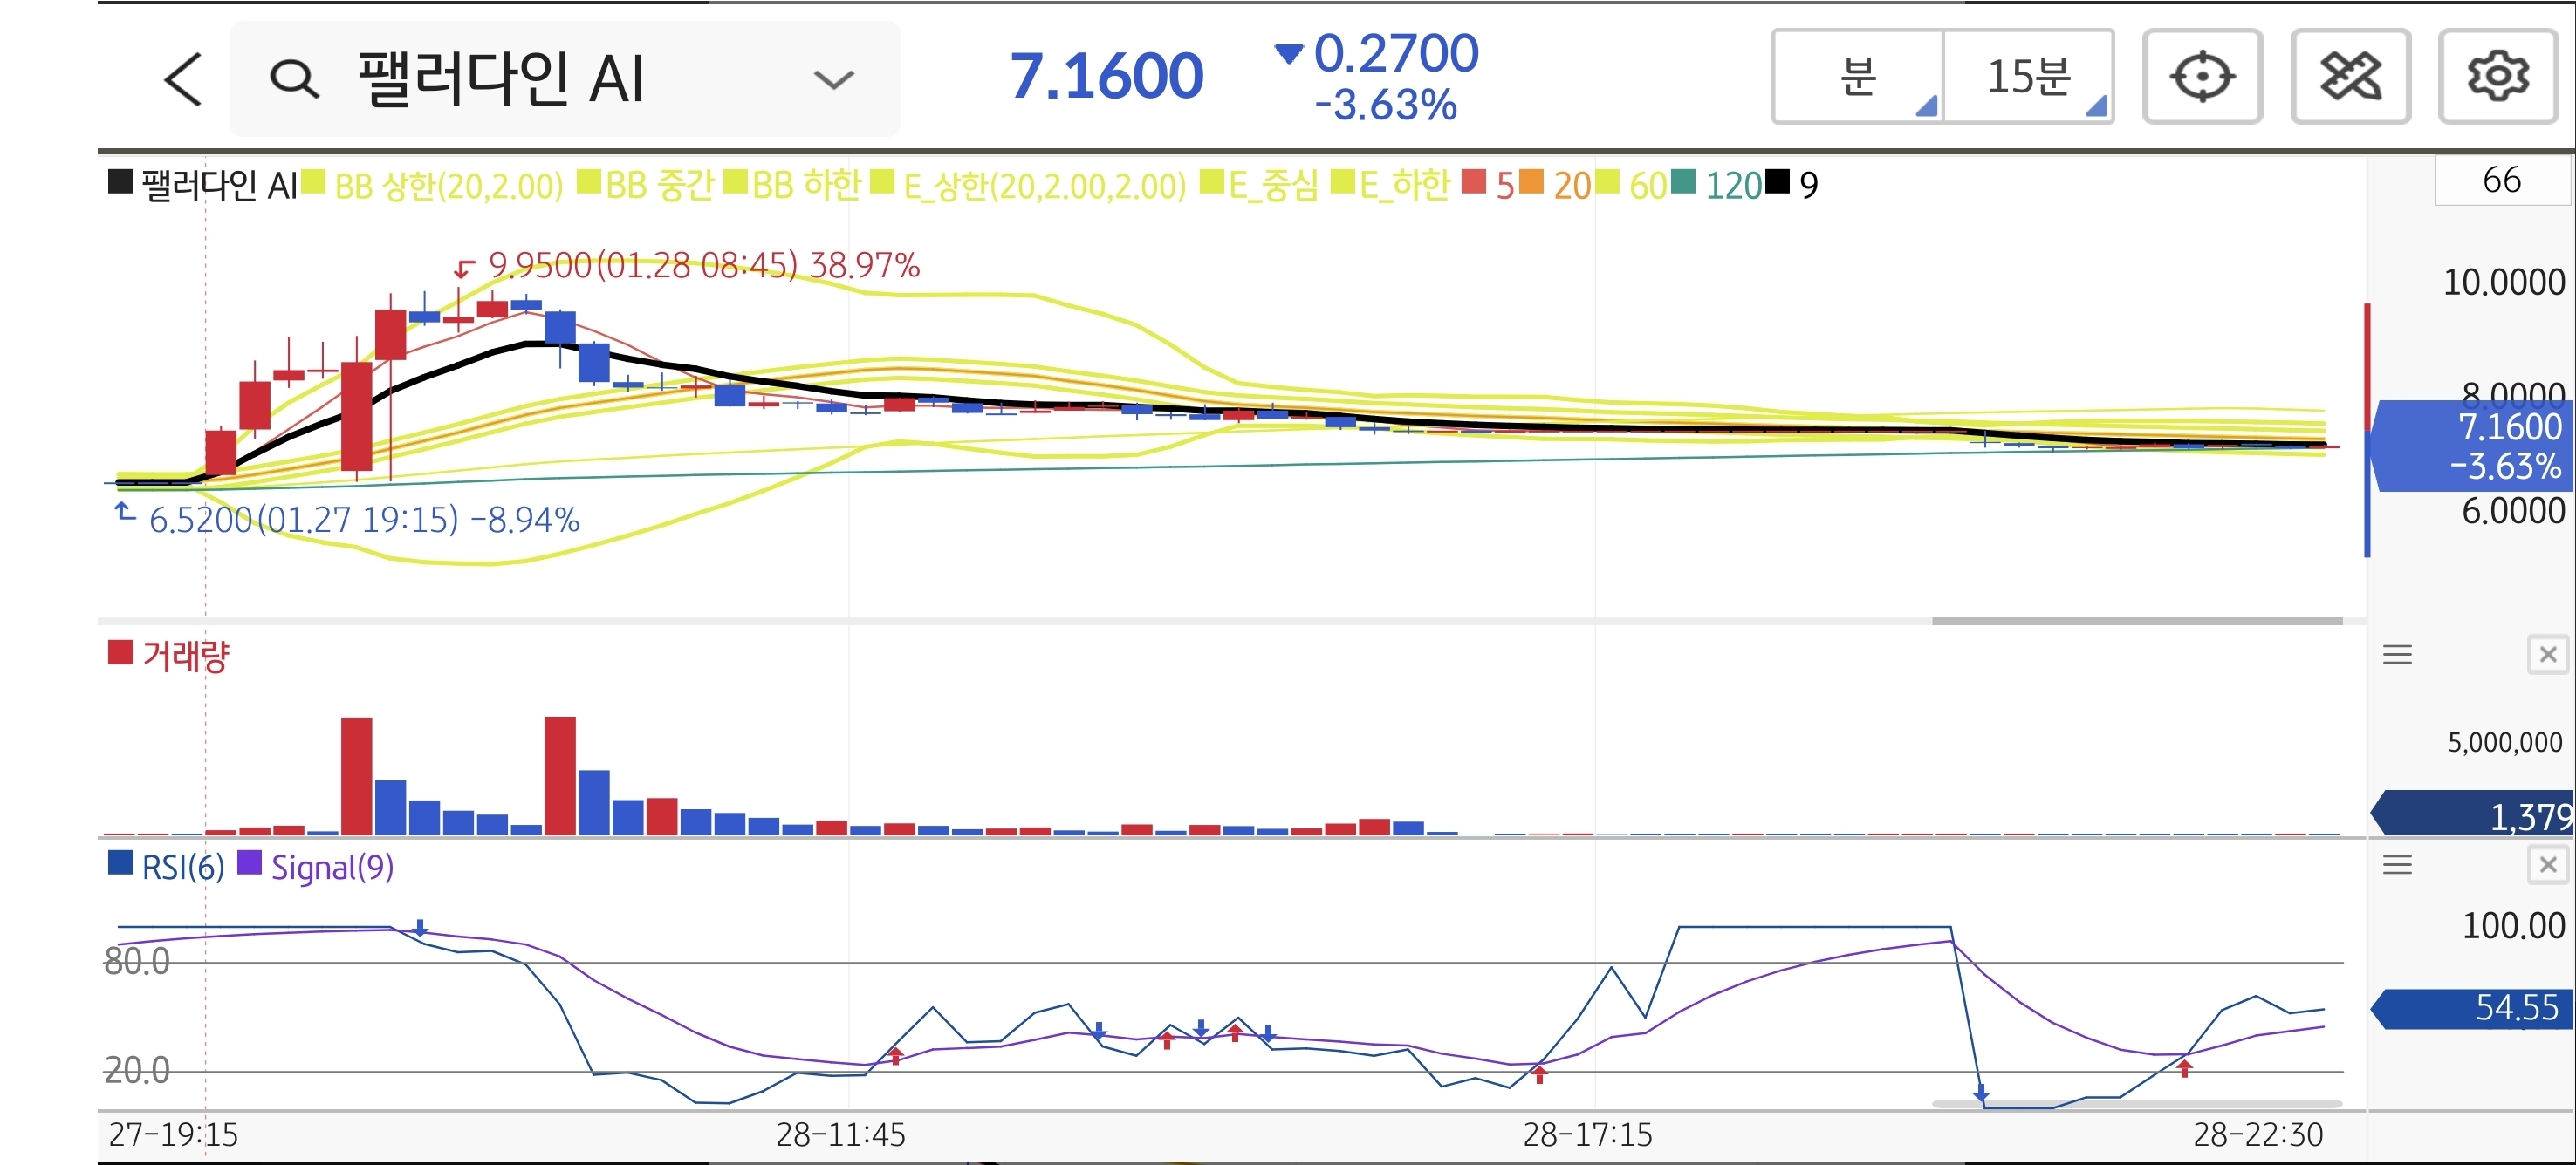The width and height of the screenshot is (2576, 1165).
Task: Open RSI panel hamburger menu
Action: tap(2396, 864)
